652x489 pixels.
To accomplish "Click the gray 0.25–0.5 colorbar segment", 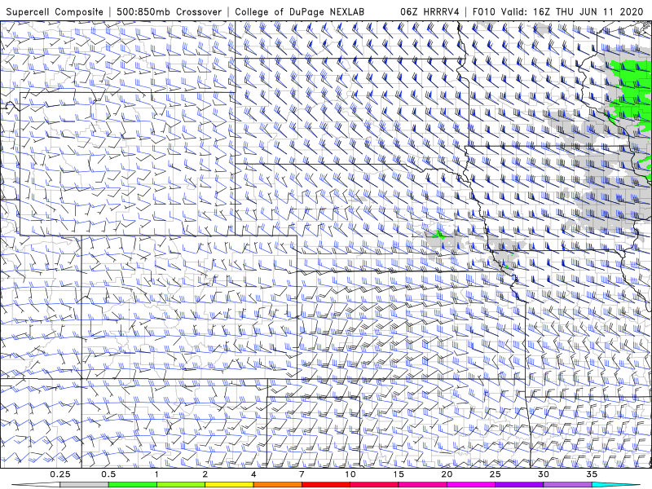I will click(84, 485).
